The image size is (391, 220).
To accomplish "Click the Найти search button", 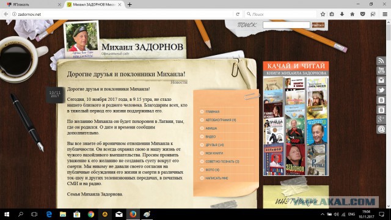I will 318,25.
